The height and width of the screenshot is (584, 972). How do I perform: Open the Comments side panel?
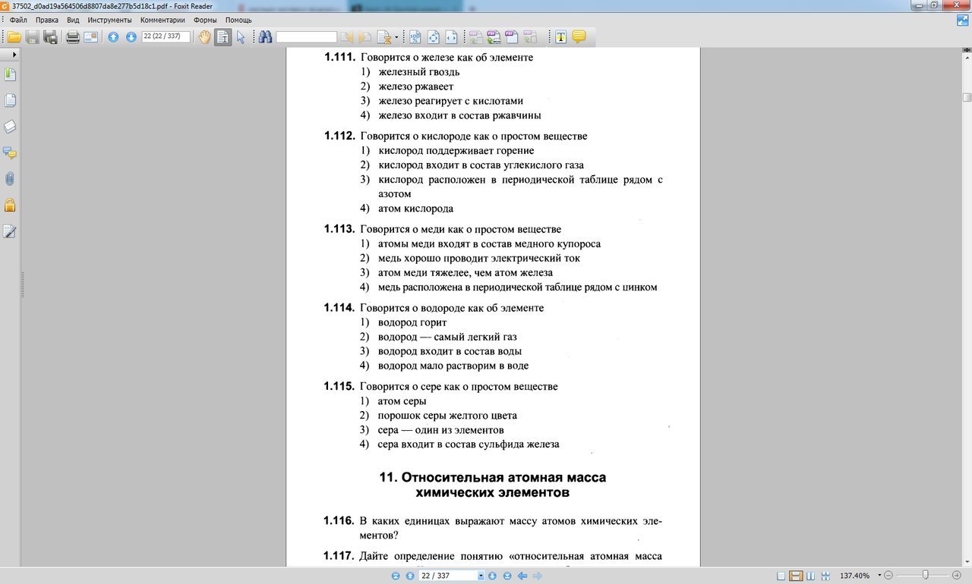pos(10,152)
